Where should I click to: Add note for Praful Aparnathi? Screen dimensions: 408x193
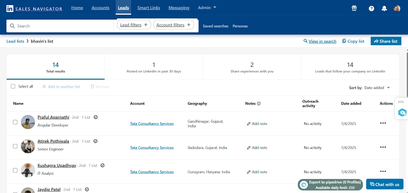[x=257, y=123]
